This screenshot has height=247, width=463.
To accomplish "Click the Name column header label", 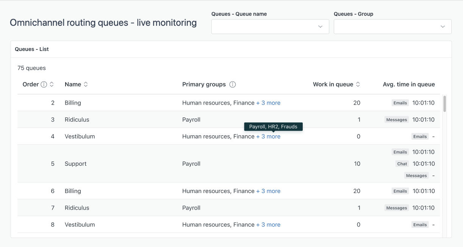I will [x=73, y=85].
